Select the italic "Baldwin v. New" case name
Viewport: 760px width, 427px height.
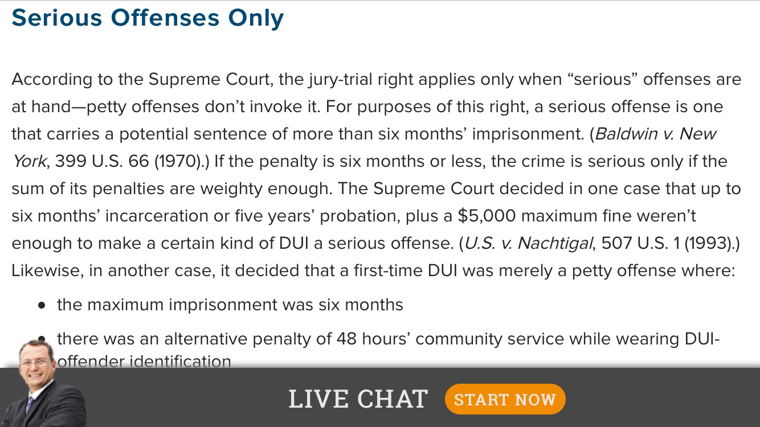click(x=655, y=134)
